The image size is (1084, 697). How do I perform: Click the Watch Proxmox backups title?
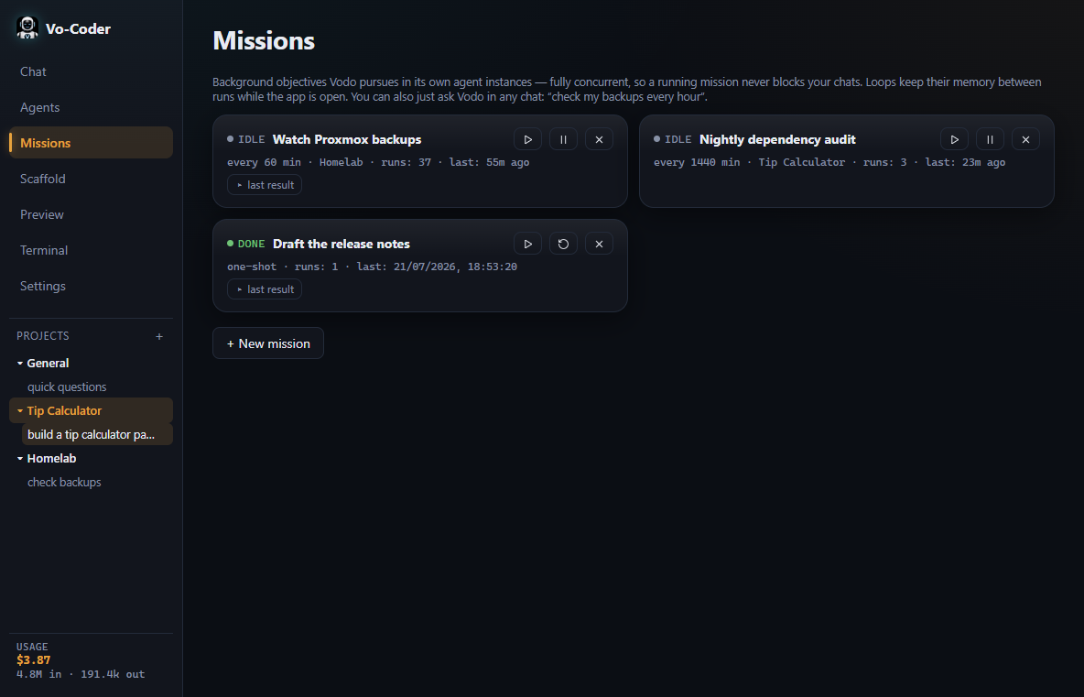347,140
